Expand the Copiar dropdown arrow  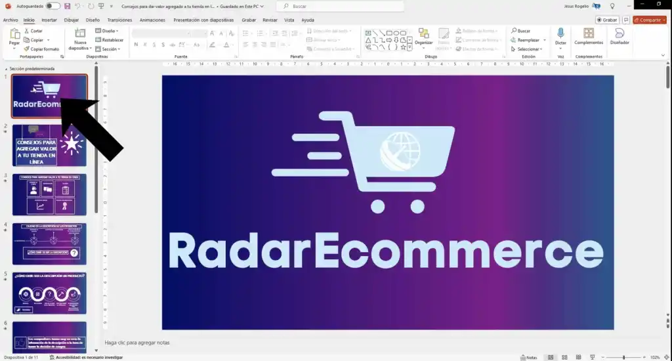[x=49, y=40]
